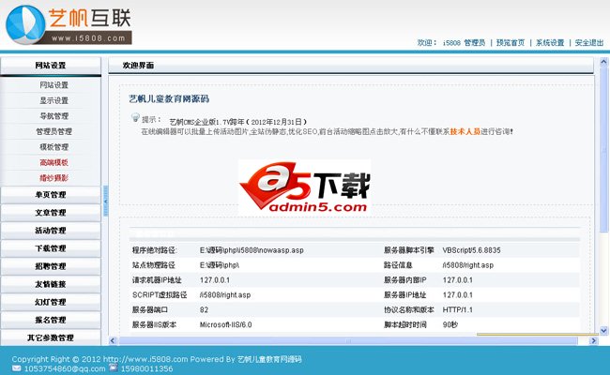Open 显示设置 submenu item
The height and width of the screenshot is (375, 610).
pyautogui.click(x=54, y=100)
